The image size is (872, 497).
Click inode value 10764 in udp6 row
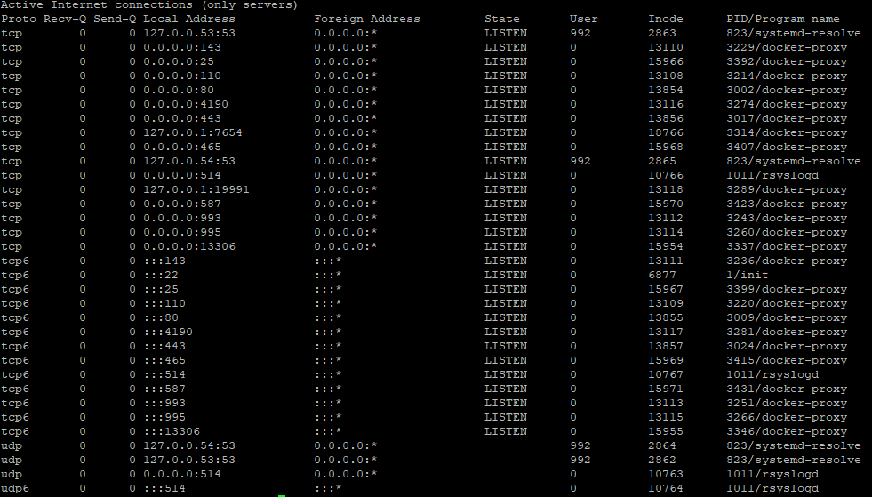[666, 489]
